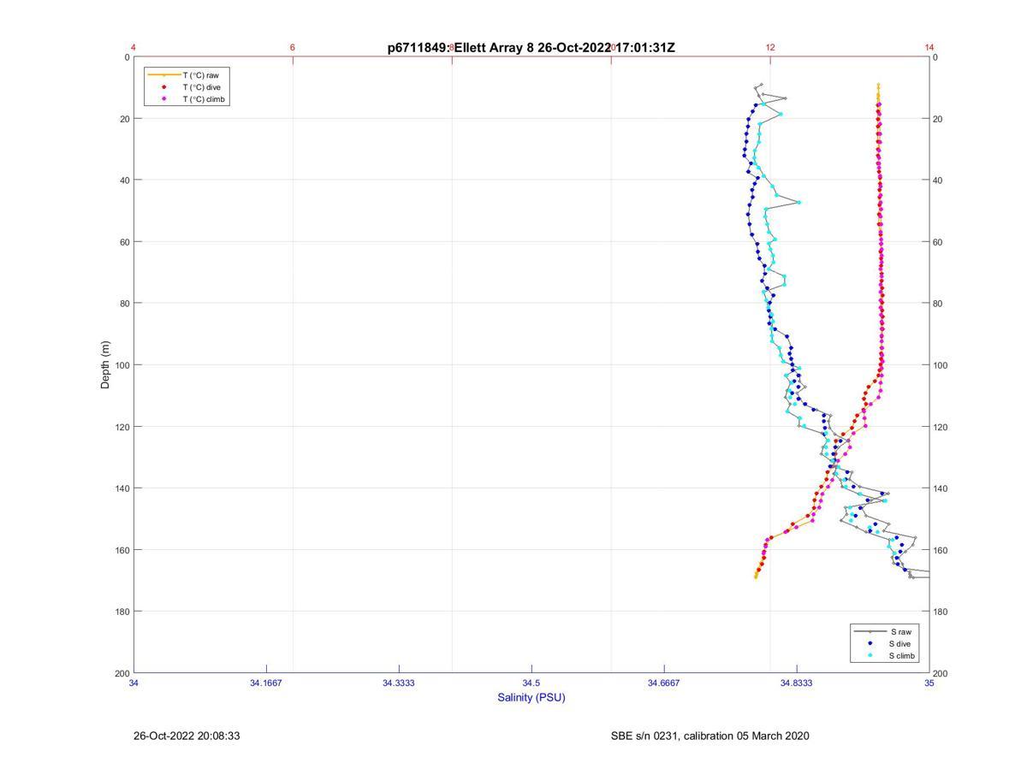Click '20' on the left depth axis
Image resolution: width=1027 pixels, height=757 pixels.
(125, 119)
